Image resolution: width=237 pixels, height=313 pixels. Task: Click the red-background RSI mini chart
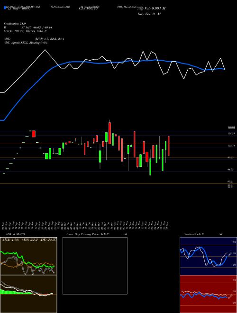click(x=208, y=294)
